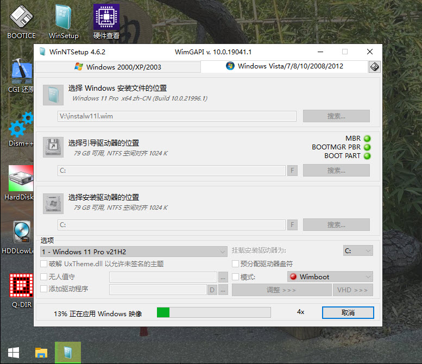The height and width of the screenshot is (364, 422).
Task: Enable 破解 UxTheme.dll checkbox
Action: click(43, 263)
